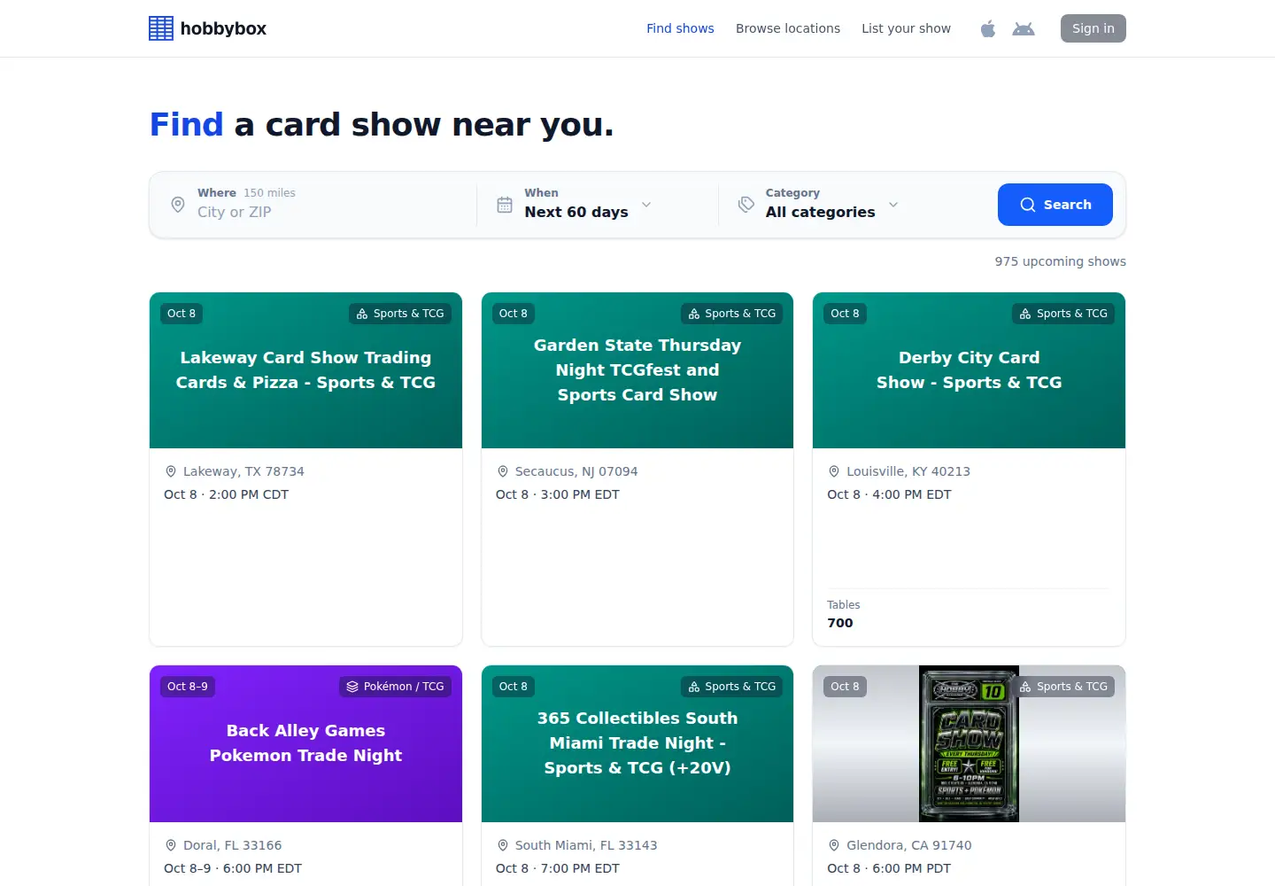
Task: Click Sports & TCG badge on 365 Collectibles card
Action: (732, 687)
